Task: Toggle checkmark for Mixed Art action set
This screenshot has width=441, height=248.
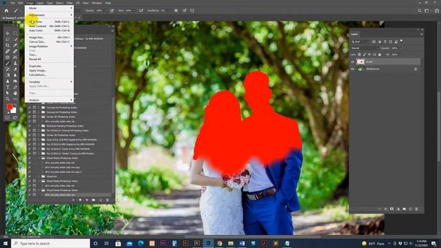Action: (x=30, y=176)
